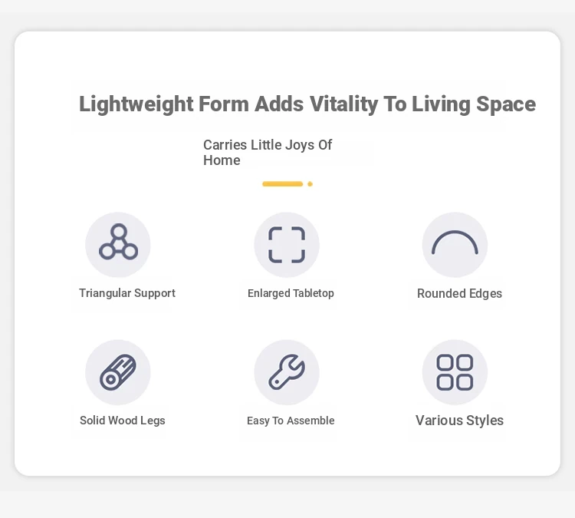Click the word Lightweight in the headline
The height and width of the screenshot is (518, 575).
136,104
